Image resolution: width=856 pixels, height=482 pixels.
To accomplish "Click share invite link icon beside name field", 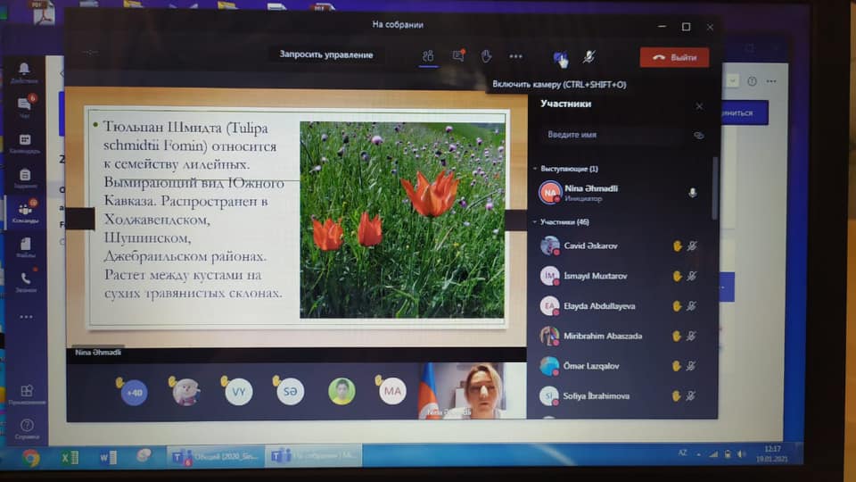I will (698, 135).
